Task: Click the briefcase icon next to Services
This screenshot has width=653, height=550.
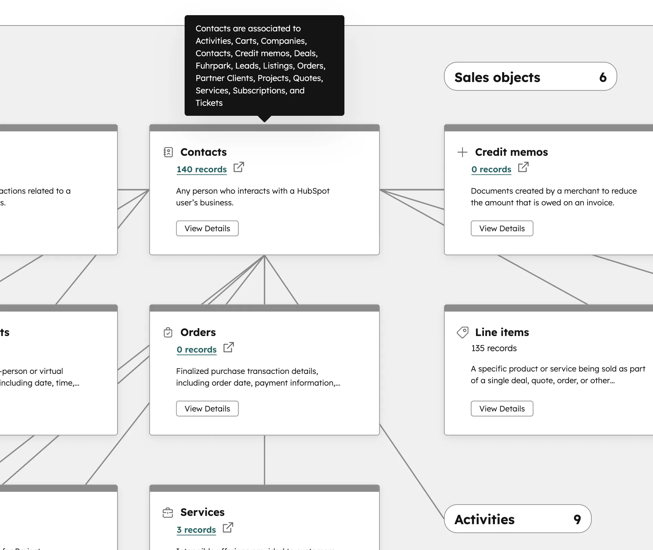Action: (x=168, y=512)
